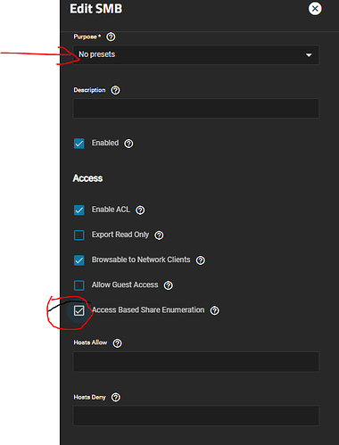Open the No presets combo box
339x445 pixels.
point(196,54)
